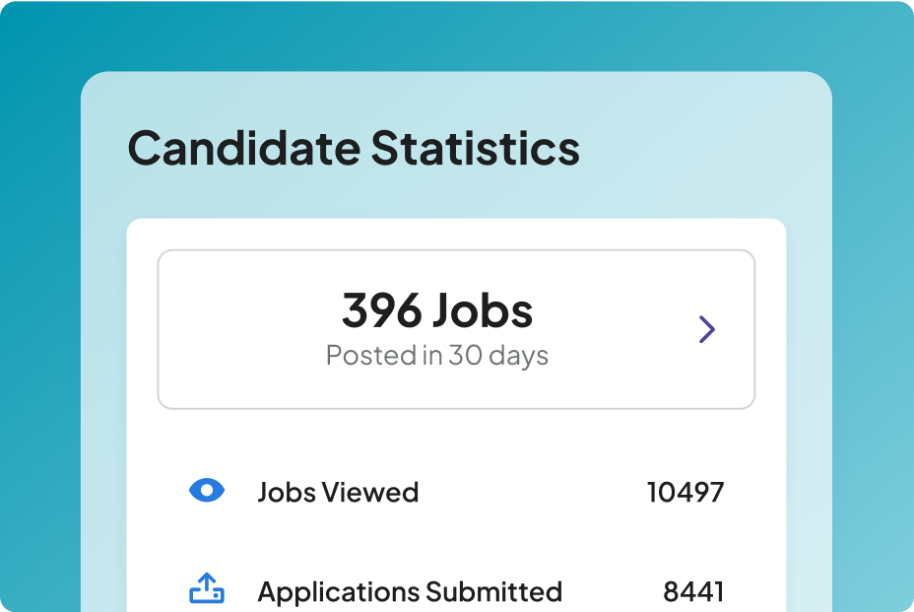Screen dimensions: 914x612
Task: Select the "Posted in 30 days" subtitle
Action: [436, 355]
